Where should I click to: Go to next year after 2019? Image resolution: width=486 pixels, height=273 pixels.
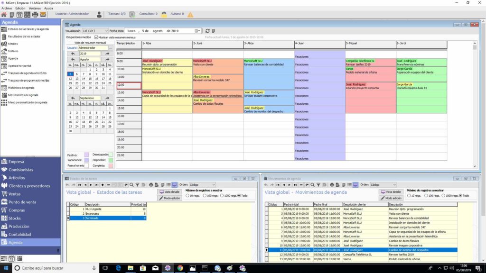pyautogui.click(x=107, y=54)
